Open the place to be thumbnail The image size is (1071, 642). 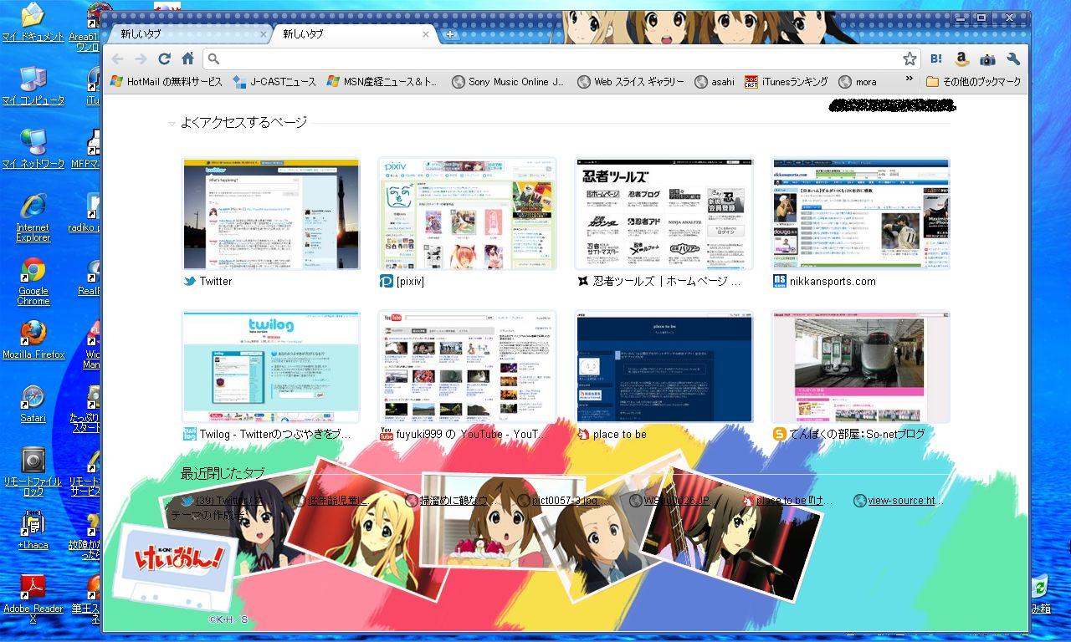tap(664, 367)
